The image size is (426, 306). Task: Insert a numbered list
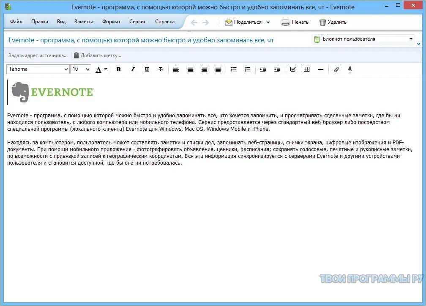[247, 69]
